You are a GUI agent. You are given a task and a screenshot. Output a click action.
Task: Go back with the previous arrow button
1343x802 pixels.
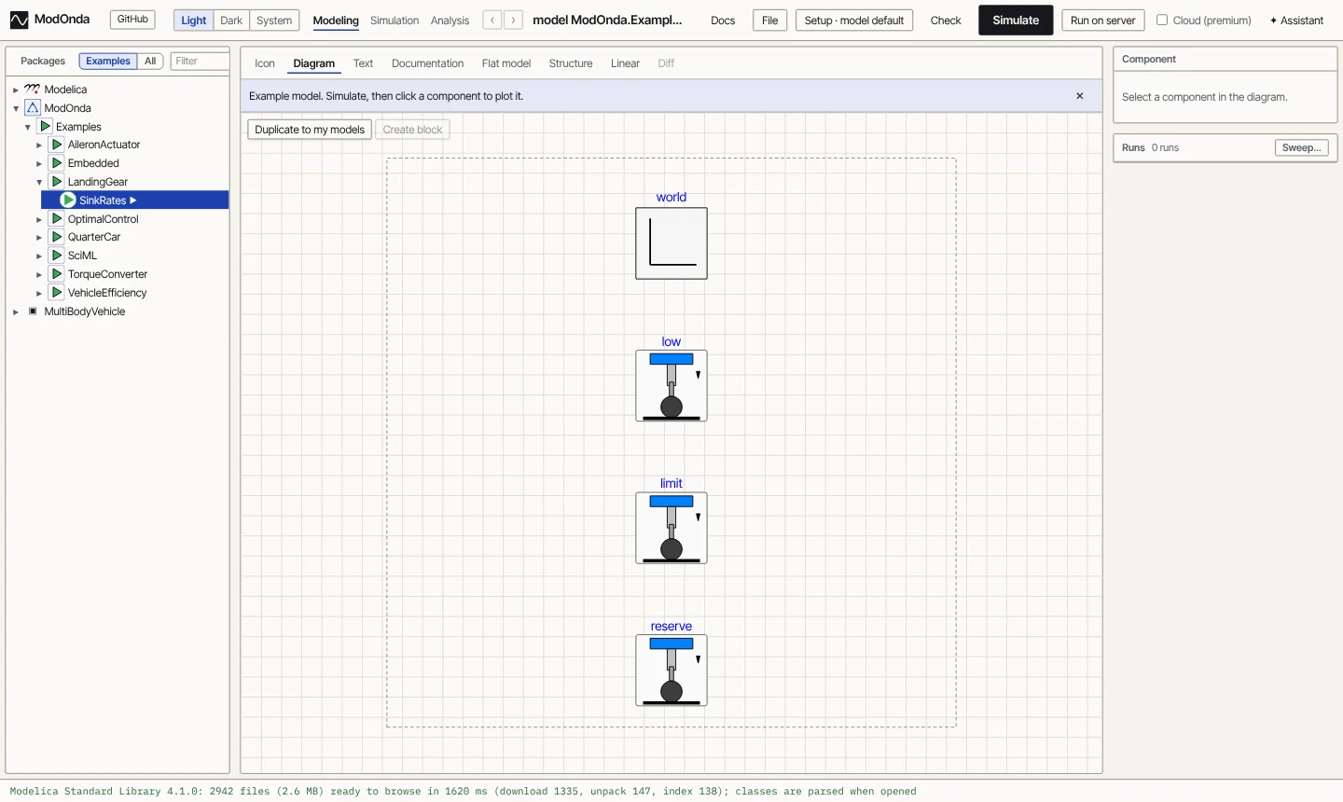click(492, 20)
